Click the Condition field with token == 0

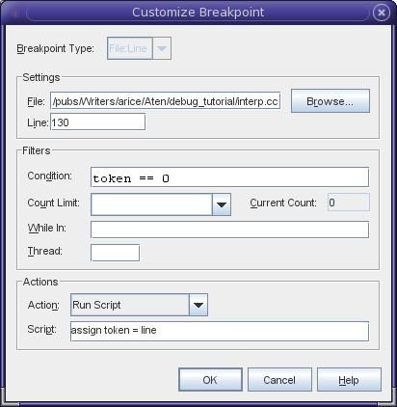(229, 177)
